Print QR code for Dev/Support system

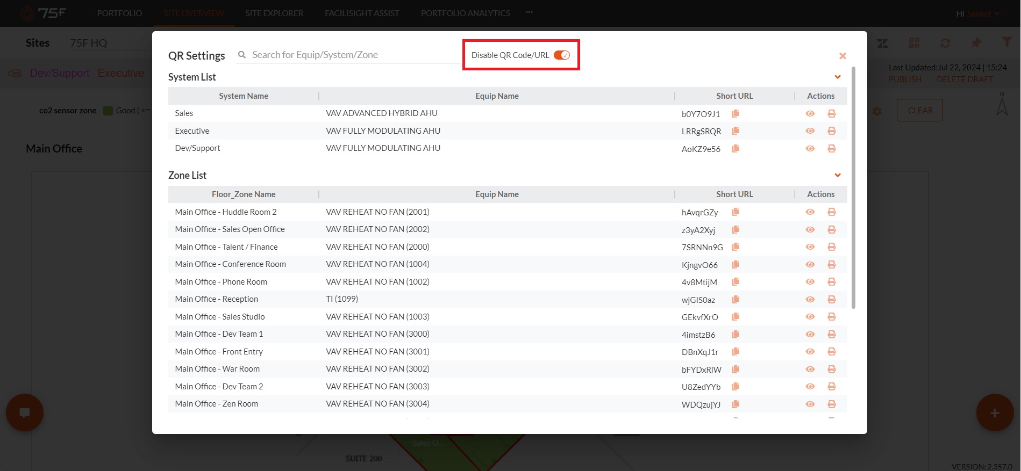click(832, 148)
